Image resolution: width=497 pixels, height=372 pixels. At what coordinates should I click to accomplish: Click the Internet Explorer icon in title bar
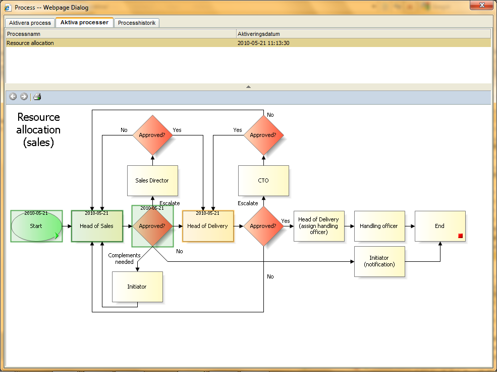pyautogui.click(x=7, y=8)
